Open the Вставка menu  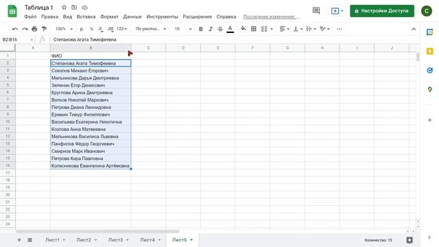86,16
